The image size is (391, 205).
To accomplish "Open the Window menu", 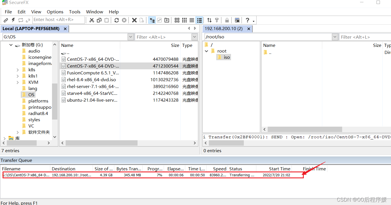I will click(95, 12).
